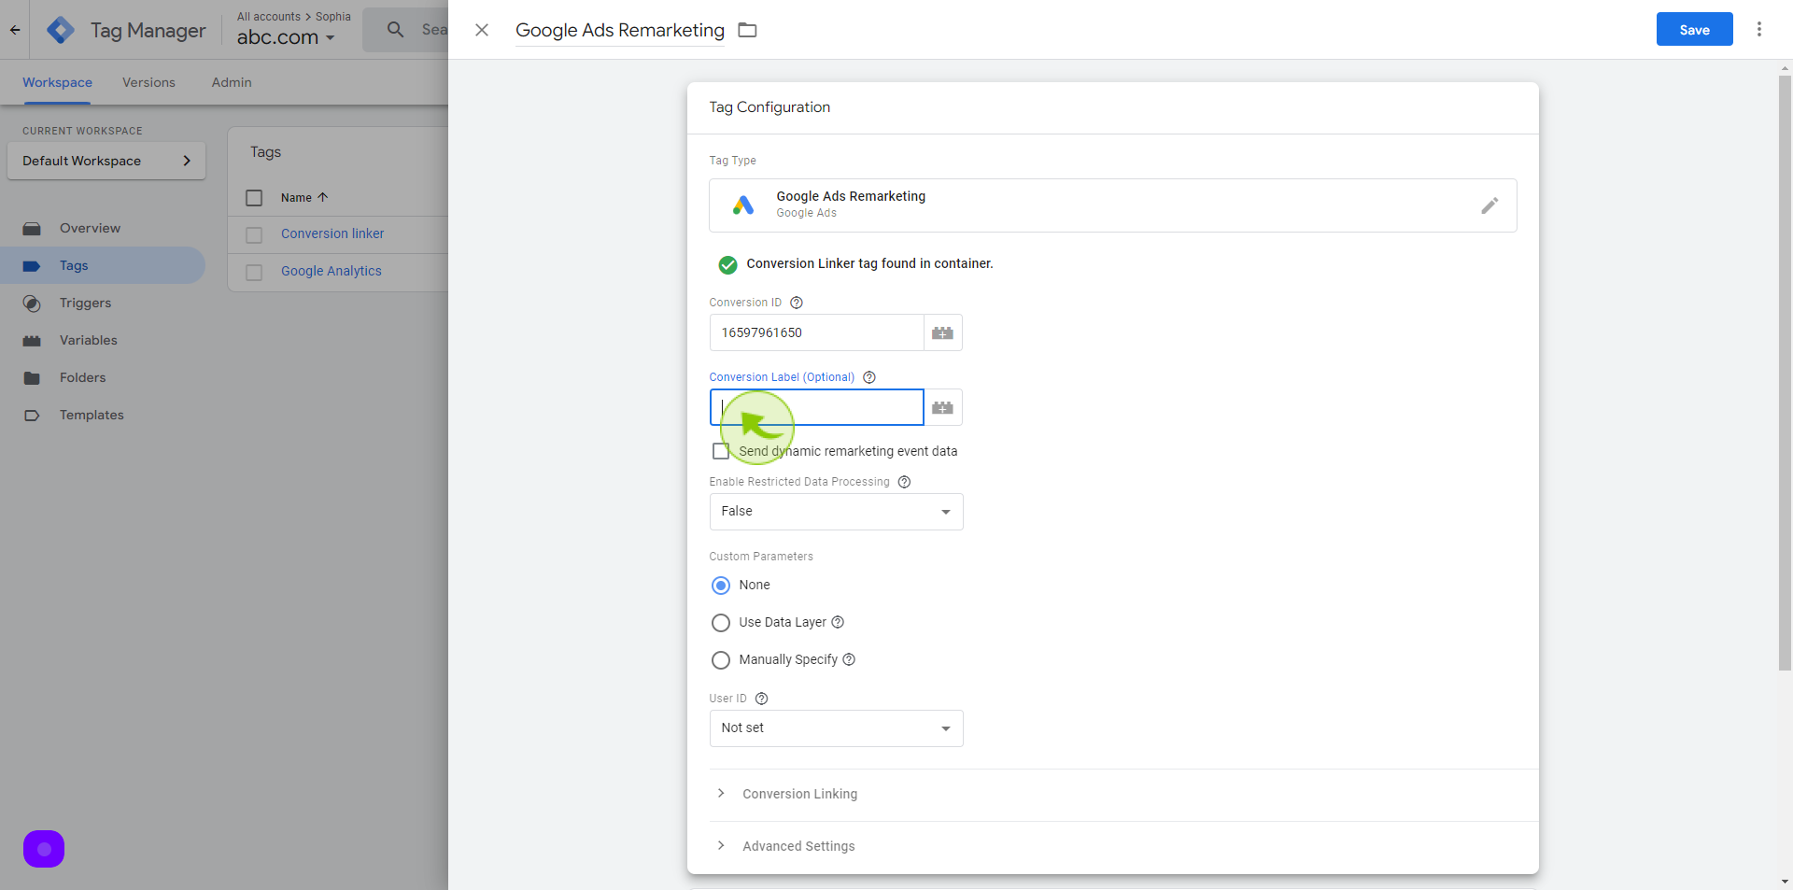Click the green Conversion Linker checkmark icon
Image resolution: width=1793 pixels, height=890 pixels.
pyautogui.click(x=727, y=264)
